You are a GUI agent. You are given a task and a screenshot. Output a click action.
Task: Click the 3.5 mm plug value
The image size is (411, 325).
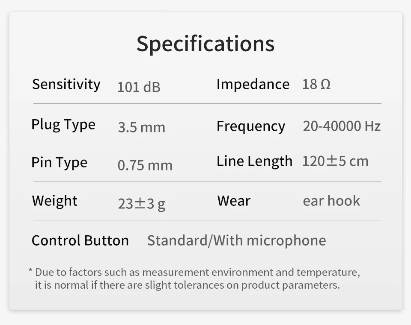click(142, 127)
